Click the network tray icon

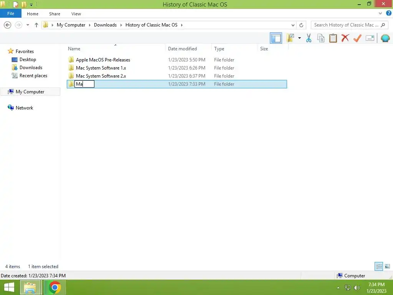click(x=348, y=288)
